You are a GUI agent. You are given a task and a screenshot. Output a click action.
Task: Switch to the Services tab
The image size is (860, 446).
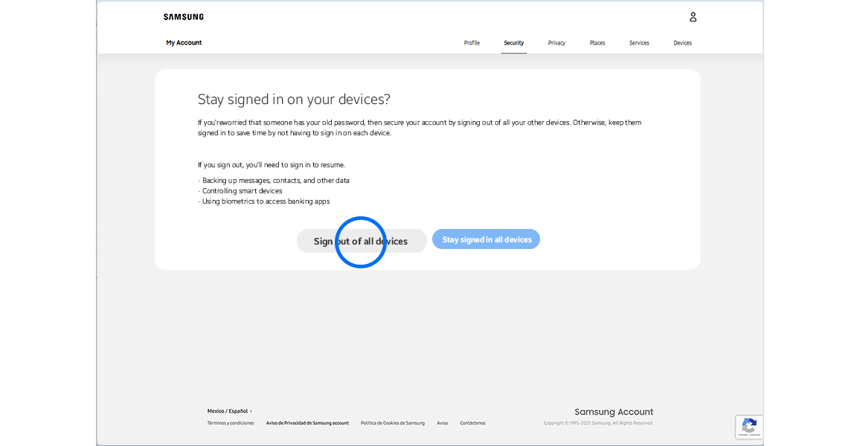click(x=639, y=42)
